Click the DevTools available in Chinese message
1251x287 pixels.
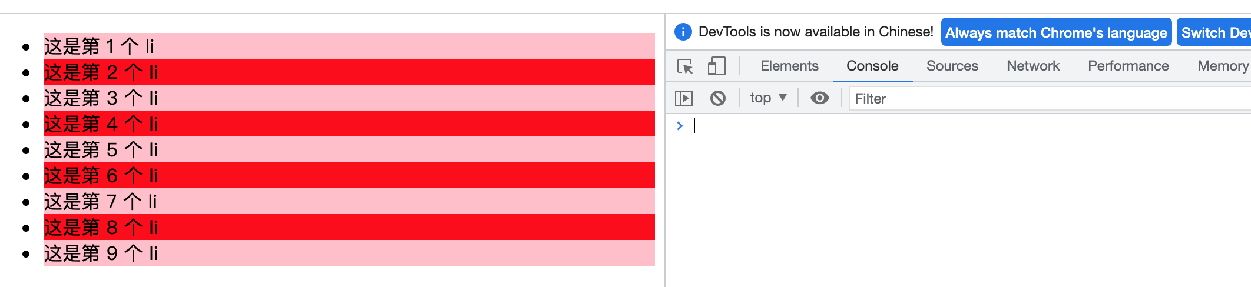tap(816, 32)
